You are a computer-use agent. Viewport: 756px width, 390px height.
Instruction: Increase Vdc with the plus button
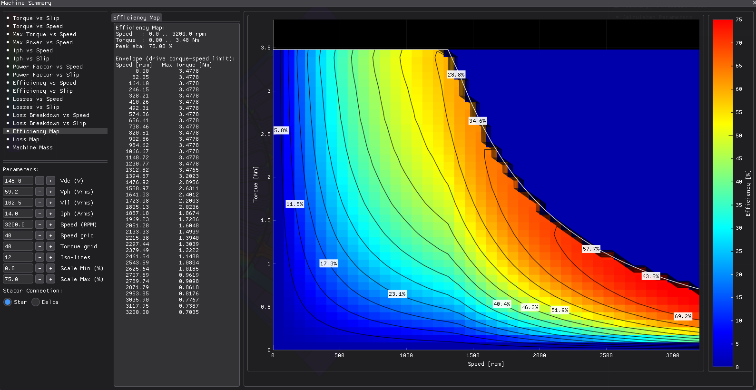pos(50,181)
